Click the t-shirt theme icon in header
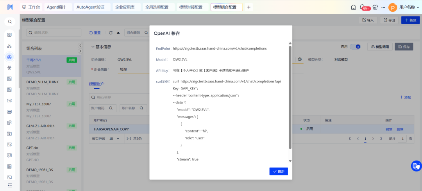 pos(376,7)
